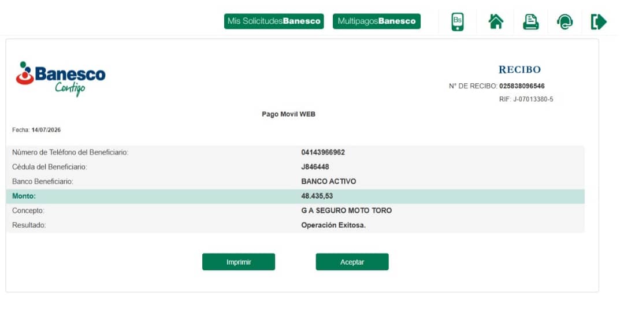Viewport: 624px width, 312px height.
Task: Select RIF J-07013380-5 text
Action: tap(526, 99)
